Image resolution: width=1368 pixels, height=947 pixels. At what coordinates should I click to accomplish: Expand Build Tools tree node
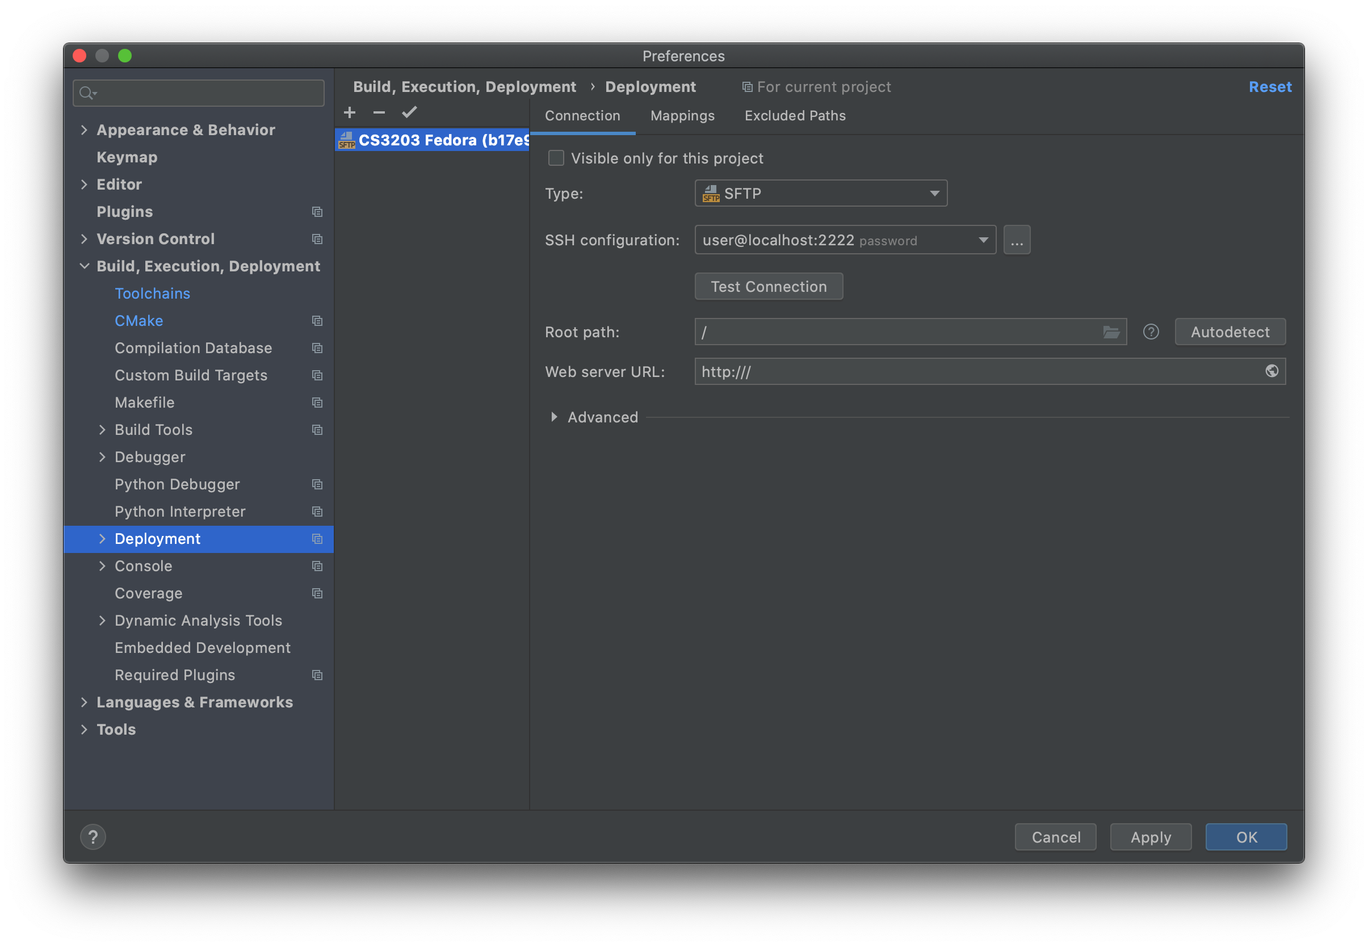(102, 430)
